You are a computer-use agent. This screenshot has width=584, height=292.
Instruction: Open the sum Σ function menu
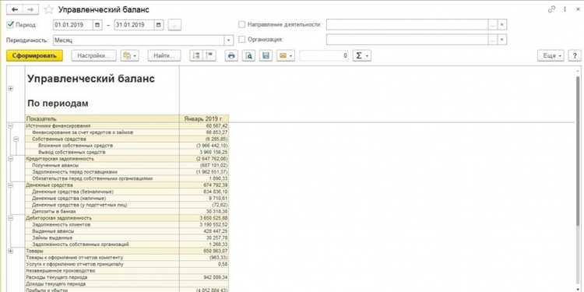tap(361, 55)
